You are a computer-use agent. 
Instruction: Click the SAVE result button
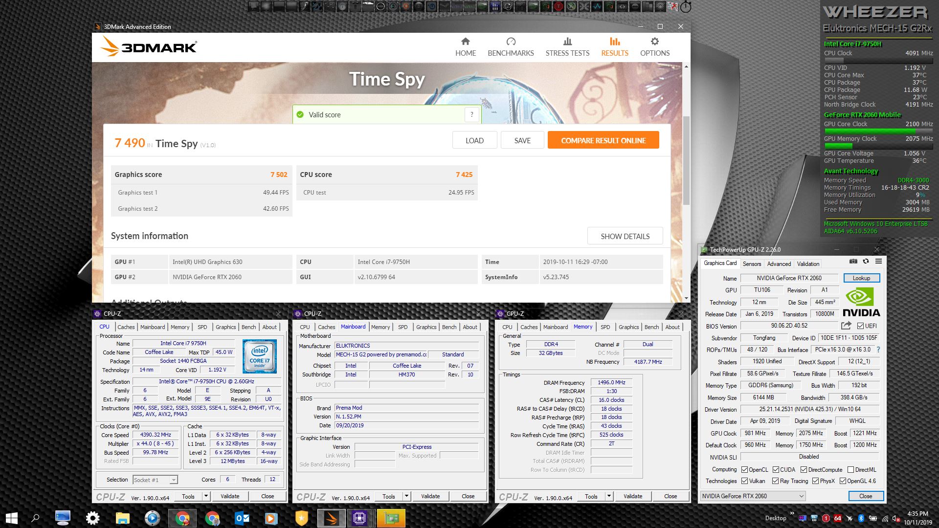522,140
